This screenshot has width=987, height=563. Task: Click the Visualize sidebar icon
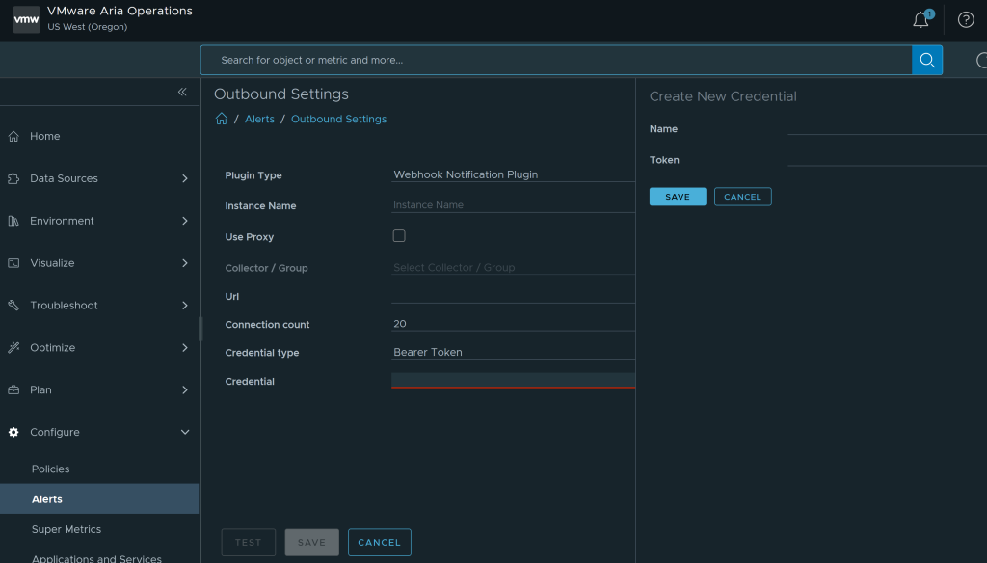click(x=13, y=262)
